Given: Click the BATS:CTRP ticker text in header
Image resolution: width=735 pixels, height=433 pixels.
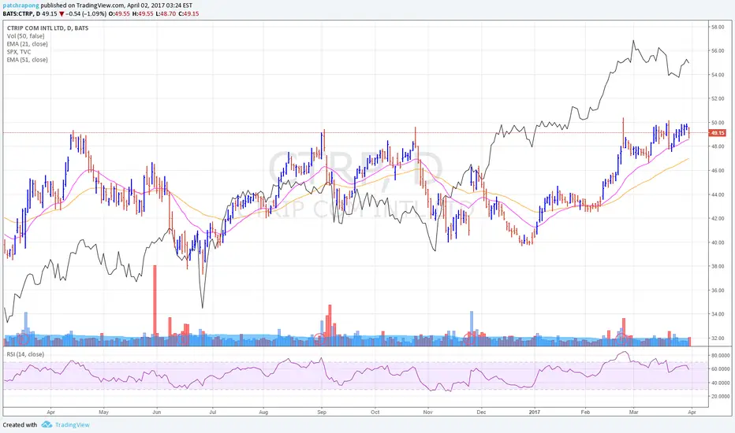Looking at the screenshot, I should 18,14.
